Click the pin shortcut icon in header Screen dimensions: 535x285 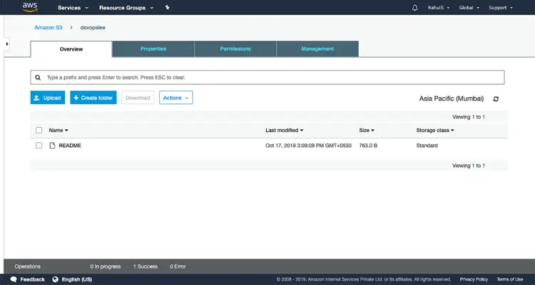[x=167, y=8]
